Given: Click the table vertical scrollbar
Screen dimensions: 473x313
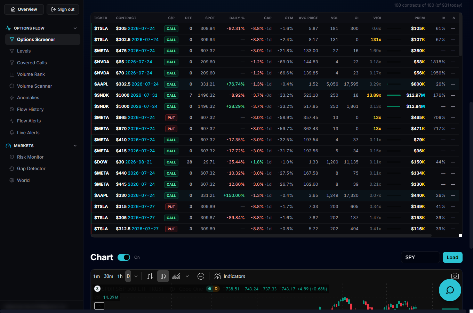Looking at the screenshot, I should click(460, 35).
